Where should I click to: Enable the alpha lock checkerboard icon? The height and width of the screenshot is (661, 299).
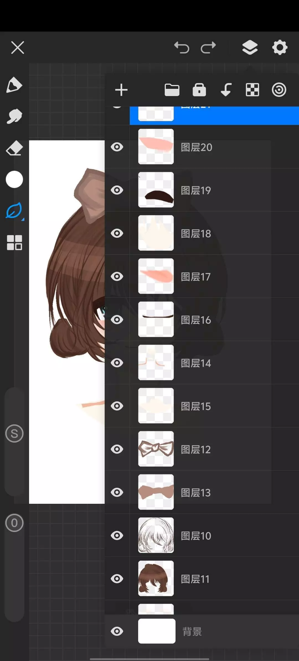point(252,90)
